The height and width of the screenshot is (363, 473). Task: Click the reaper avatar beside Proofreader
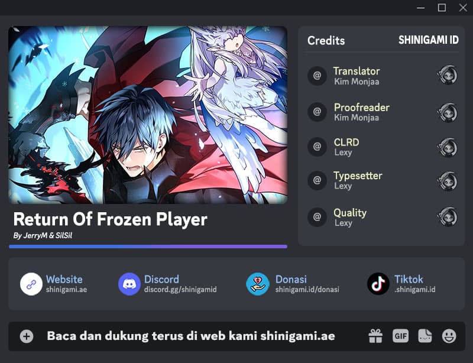tap(448, 112)
